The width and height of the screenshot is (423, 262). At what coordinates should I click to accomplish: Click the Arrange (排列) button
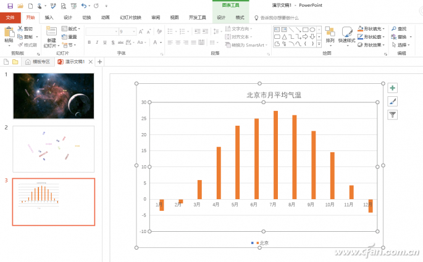[x=330, y=34]
